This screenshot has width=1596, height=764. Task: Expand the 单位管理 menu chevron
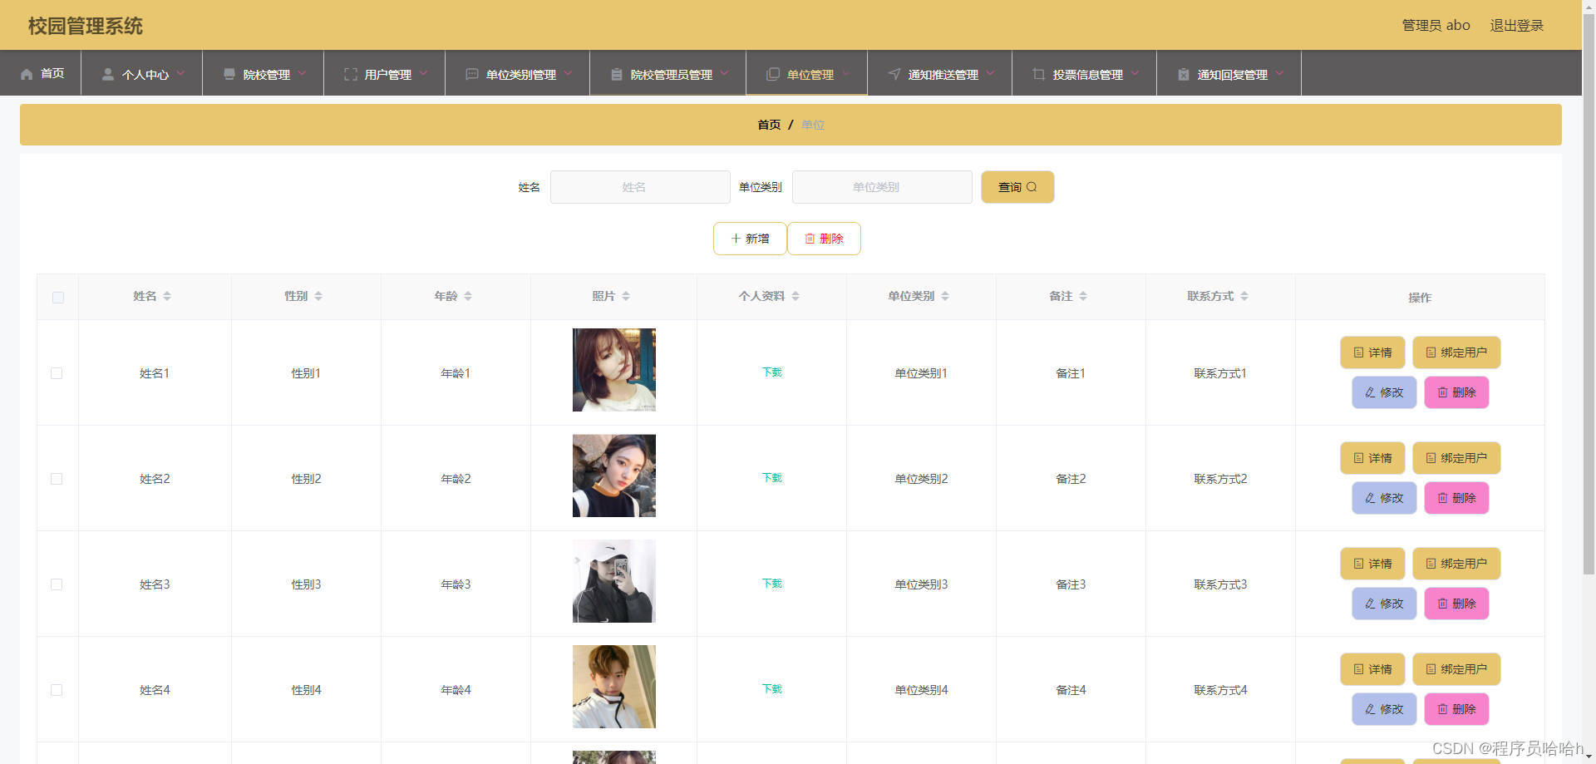pos(845,73)
